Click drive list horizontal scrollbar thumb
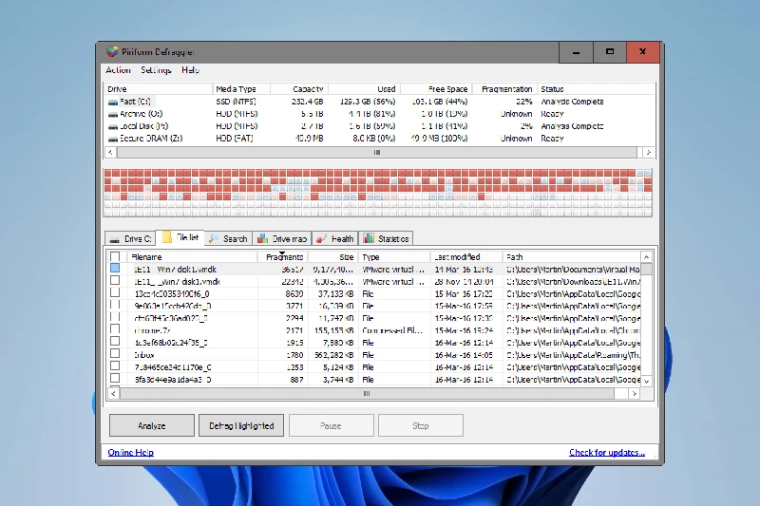 pos(377,153)
